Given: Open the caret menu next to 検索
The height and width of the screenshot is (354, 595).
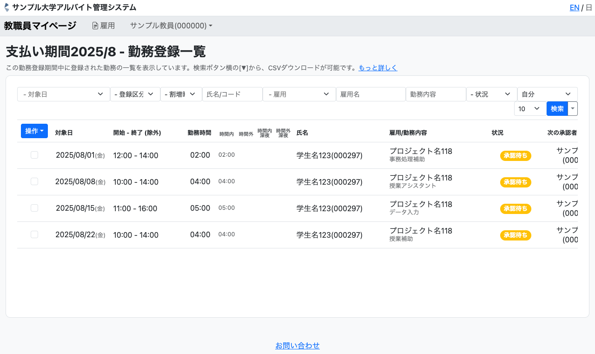Looking at the screenshot, I should click(x=573, y=108).
